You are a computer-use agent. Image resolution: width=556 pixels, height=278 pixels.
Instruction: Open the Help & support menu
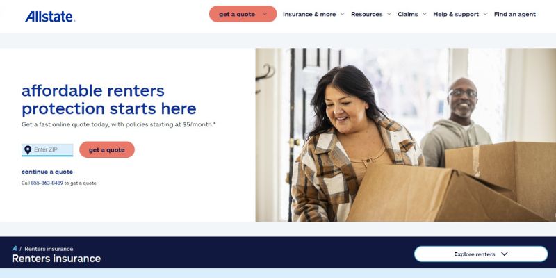(456, 14)
